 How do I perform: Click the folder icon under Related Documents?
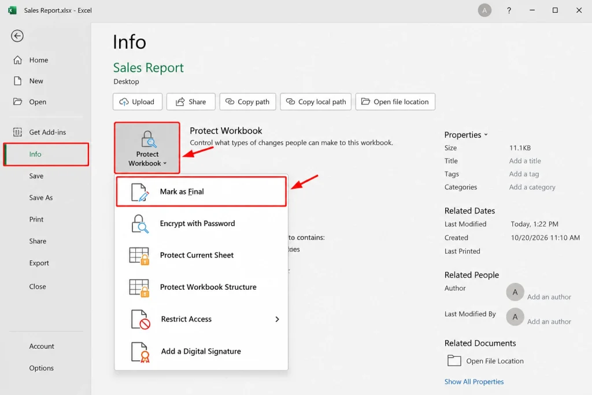click(454, 361)
